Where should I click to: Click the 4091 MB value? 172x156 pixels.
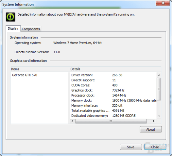click(x=118, y=110)
